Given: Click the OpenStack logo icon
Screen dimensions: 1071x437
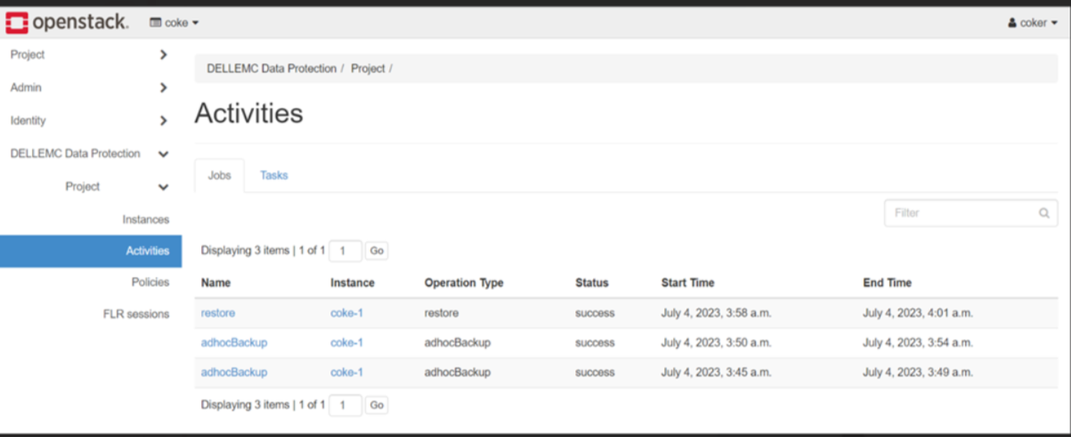Looking at the screenshot, I should (17, 22).
